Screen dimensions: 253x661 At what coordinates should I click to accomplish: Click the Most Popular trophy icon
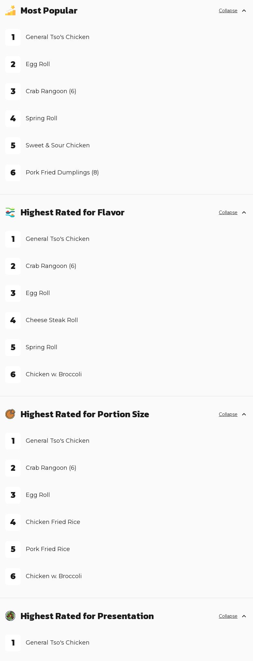coord(10,10)
